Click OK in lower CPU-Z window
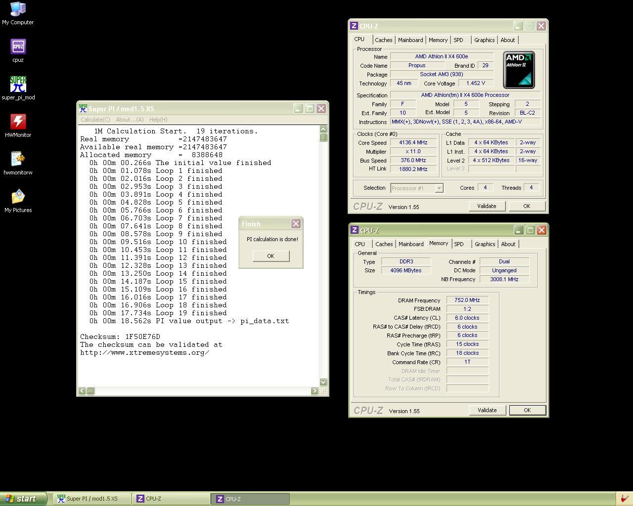633x506 pixels. (x=527, y=410)
